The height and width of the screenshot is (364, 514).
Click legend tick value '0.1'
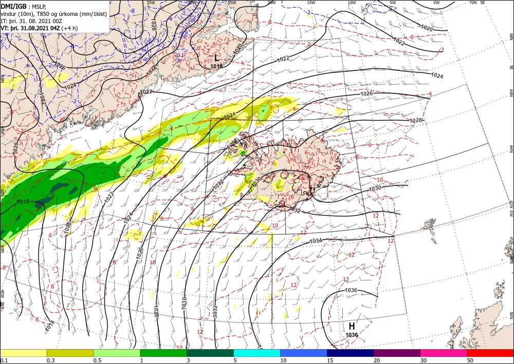[x=4, y=360]
